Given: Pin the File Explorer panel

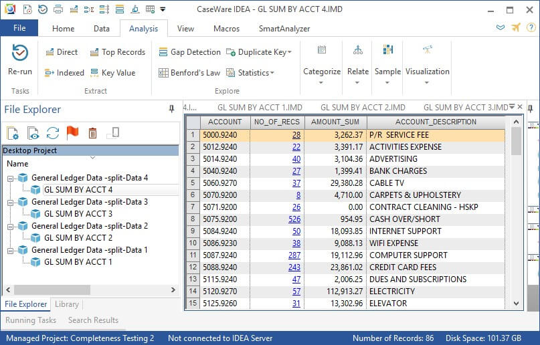Looking at the screenshot, I should 171,109.
